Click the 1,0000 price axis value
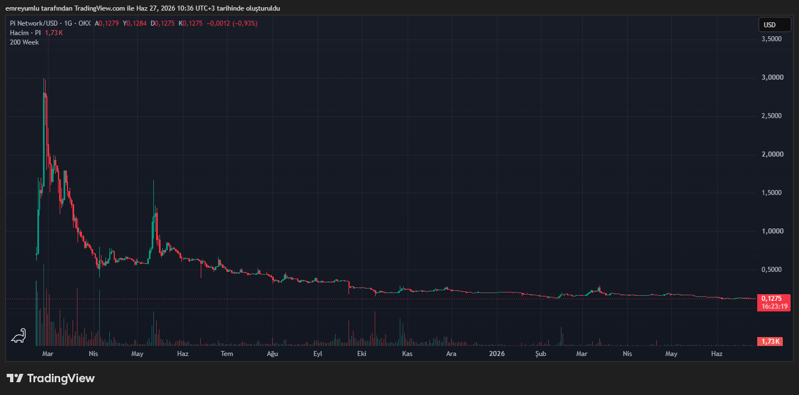 pyautogui.click(x=772, y=231)
